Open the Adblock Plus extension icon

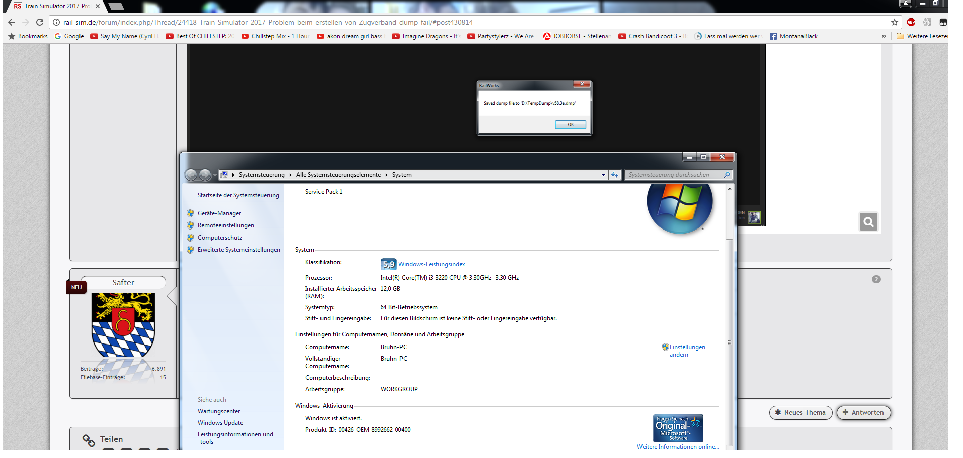coord(911,22)
